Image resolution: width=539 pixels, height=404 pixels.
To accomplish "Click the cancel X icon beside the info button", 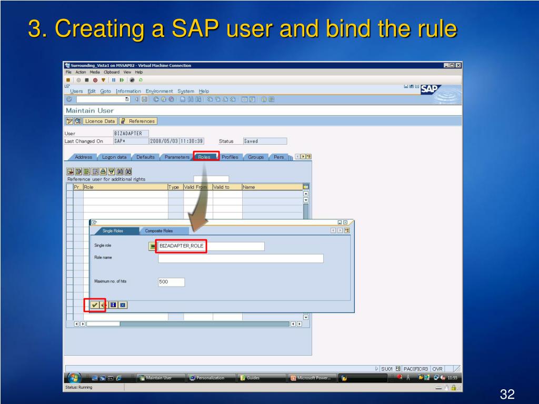I will point(123,305).
